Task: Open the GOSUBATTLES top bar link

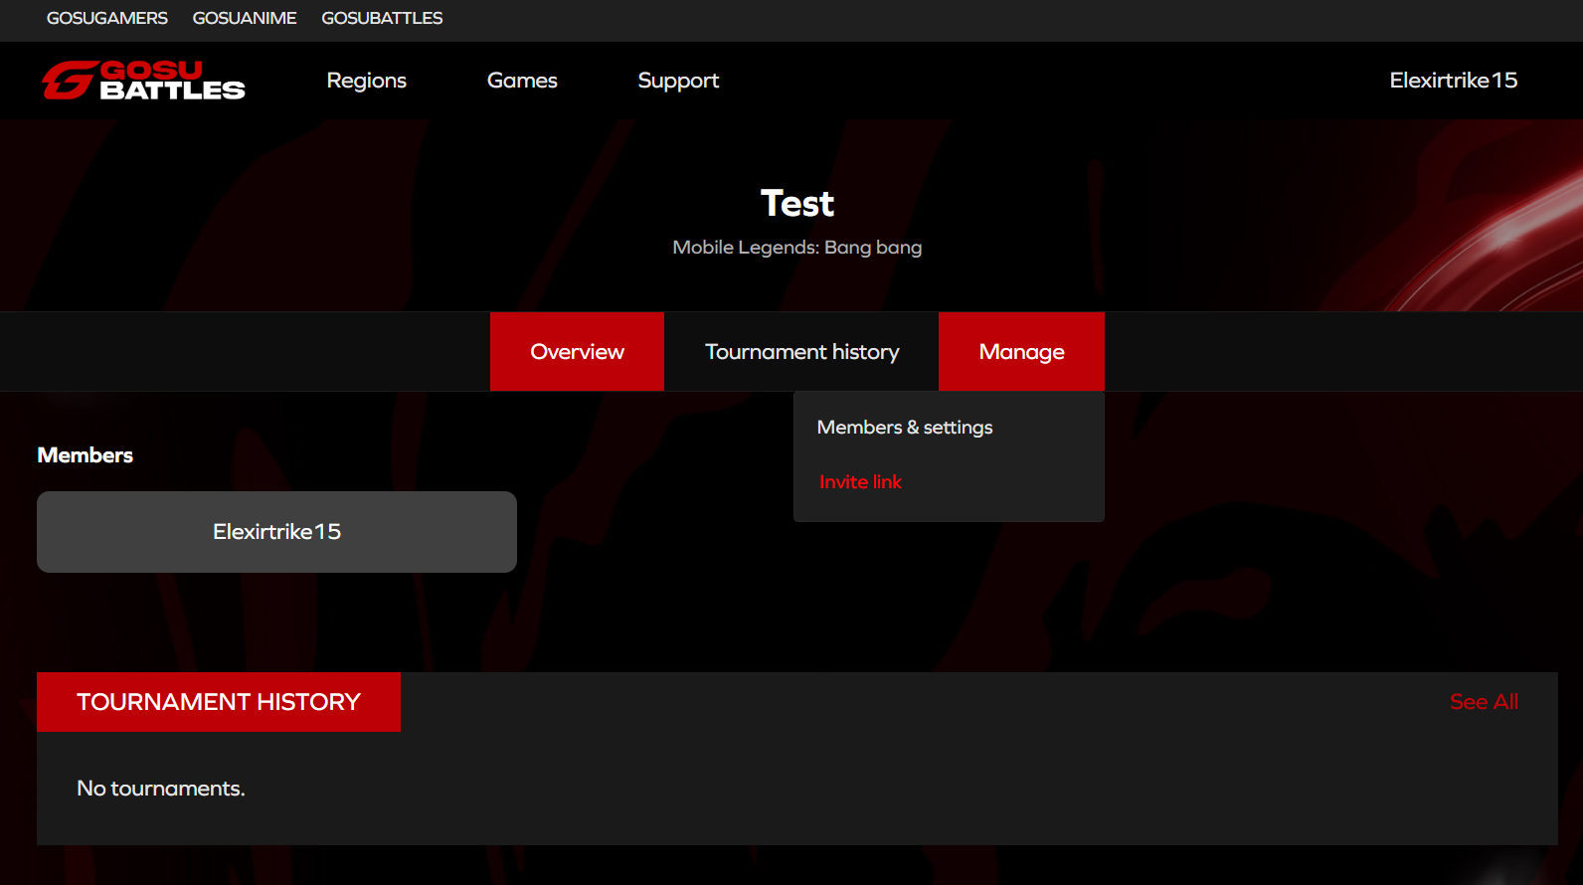Action: 382,18
